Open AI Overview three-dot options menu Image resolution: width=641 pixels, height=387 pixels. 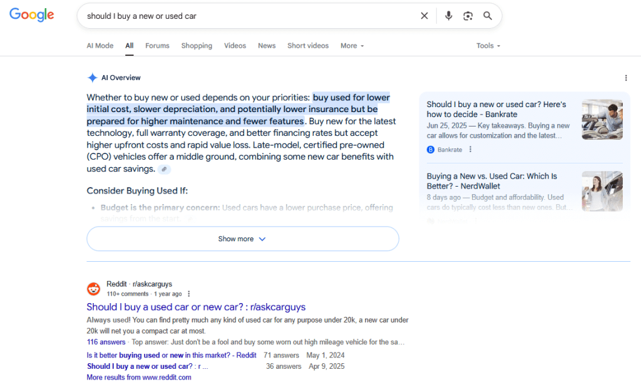(x=626, y=78)
